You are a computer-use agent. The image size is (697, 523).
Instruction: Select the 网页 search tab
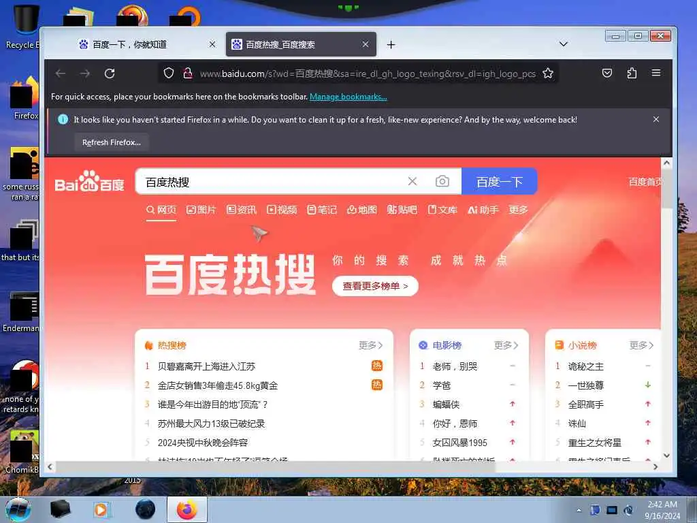pos(161,210)
